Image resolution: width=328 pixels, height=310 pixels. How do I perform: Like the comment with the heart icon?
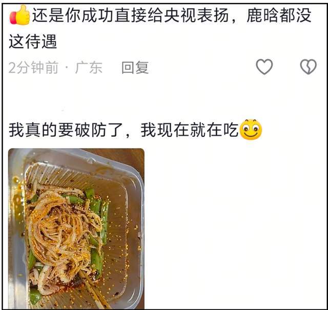pyautogui.click(x=264, y=67)
